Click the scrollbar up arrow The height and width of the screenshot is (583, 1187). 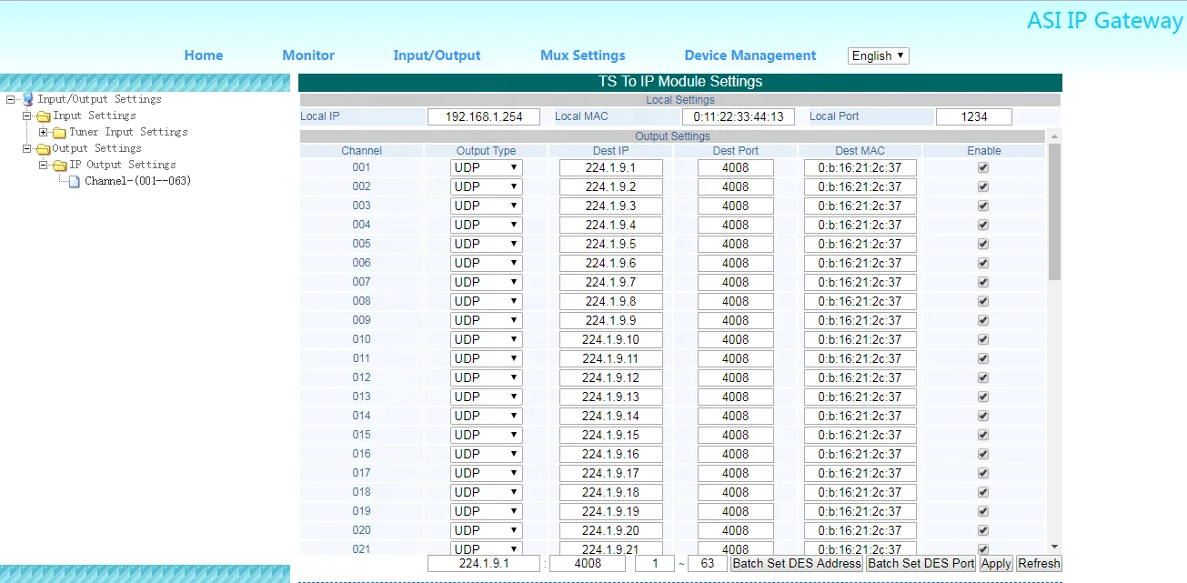pyautogui.click(x=1054, y=136)
